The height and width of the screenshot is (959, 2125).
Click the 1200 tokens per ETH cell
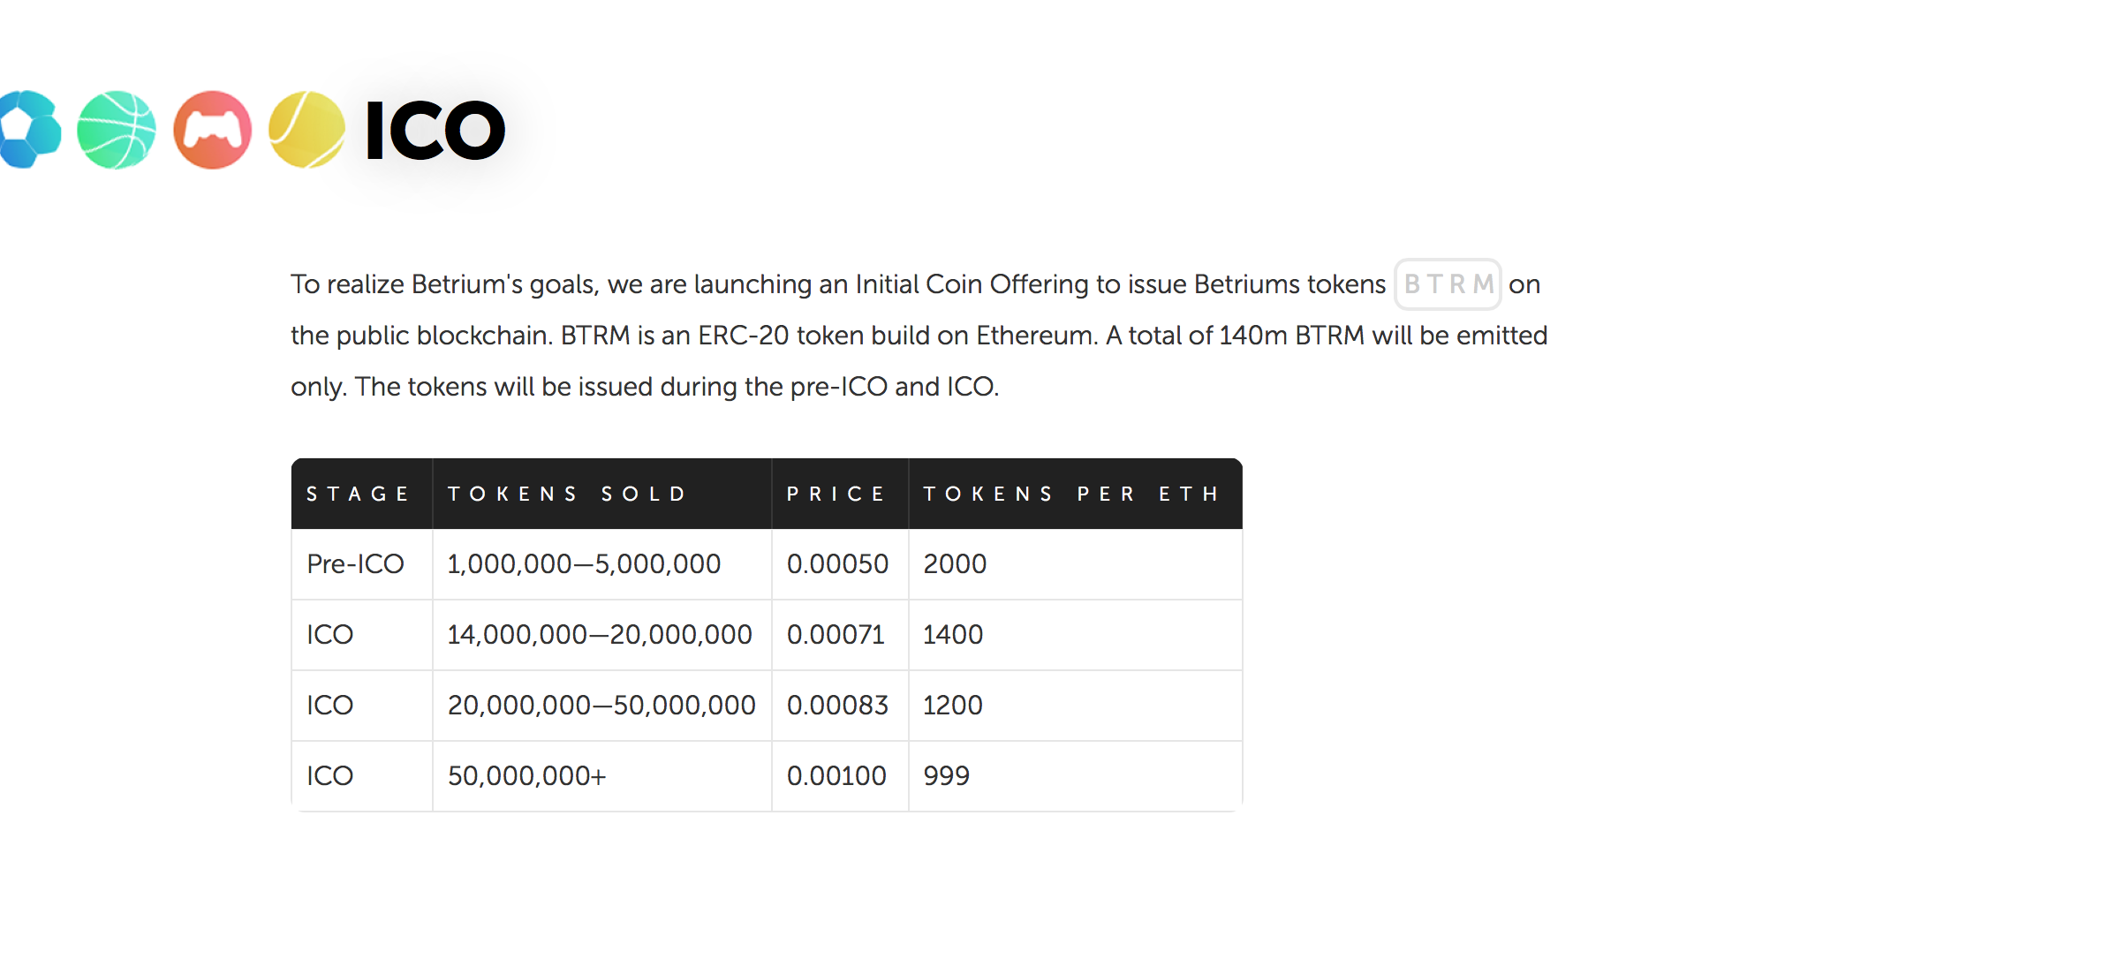click(953, 706)
